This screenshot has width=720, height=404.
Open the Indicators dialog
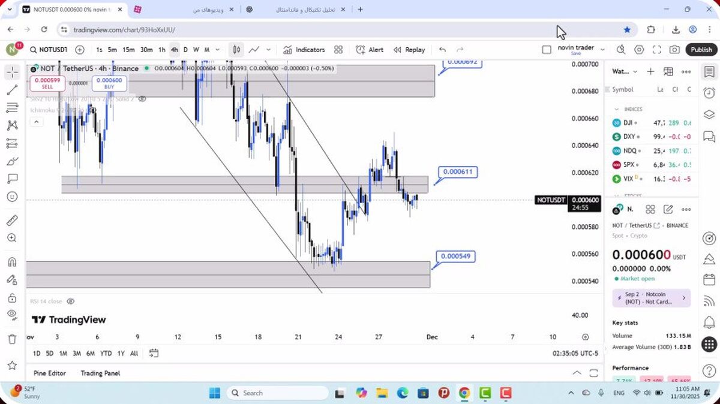[304, 50]
